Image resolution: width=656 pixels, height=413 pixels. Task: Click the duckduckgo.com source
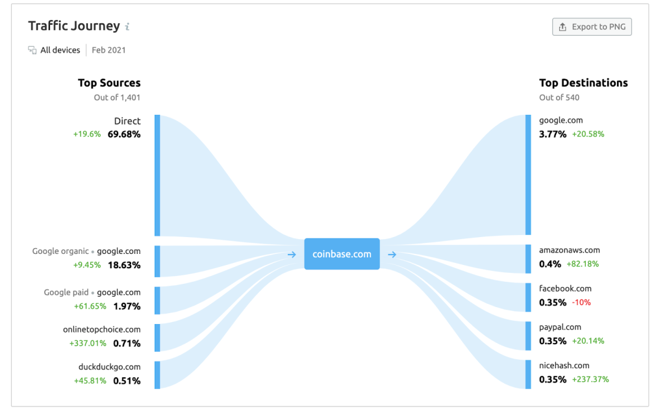point(109,367)
